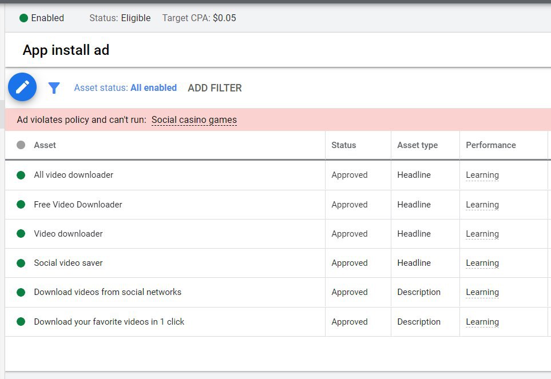Click Learning performance for Social video saver
The height and width of the screenshot is (379, 551).
point(482,263)
